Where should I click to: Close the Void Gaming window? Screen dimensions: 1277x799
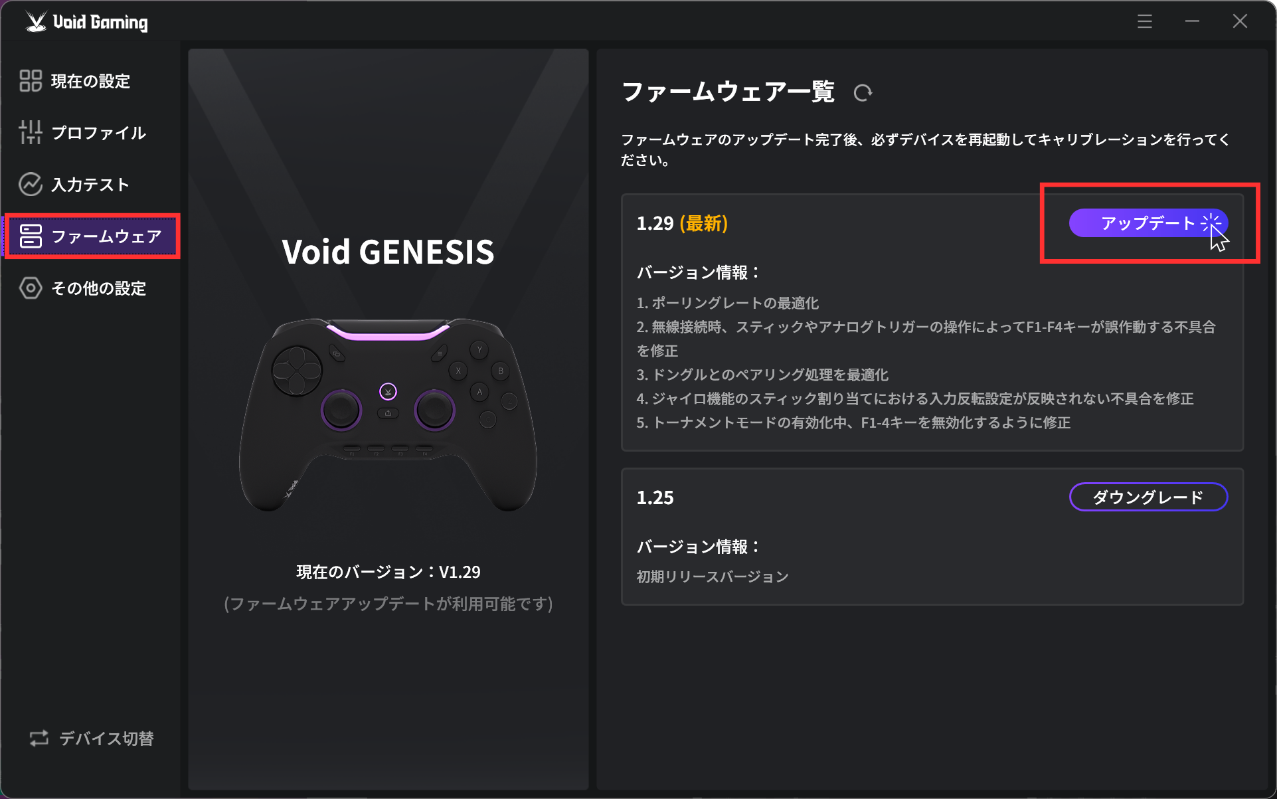click(1240, 22)
